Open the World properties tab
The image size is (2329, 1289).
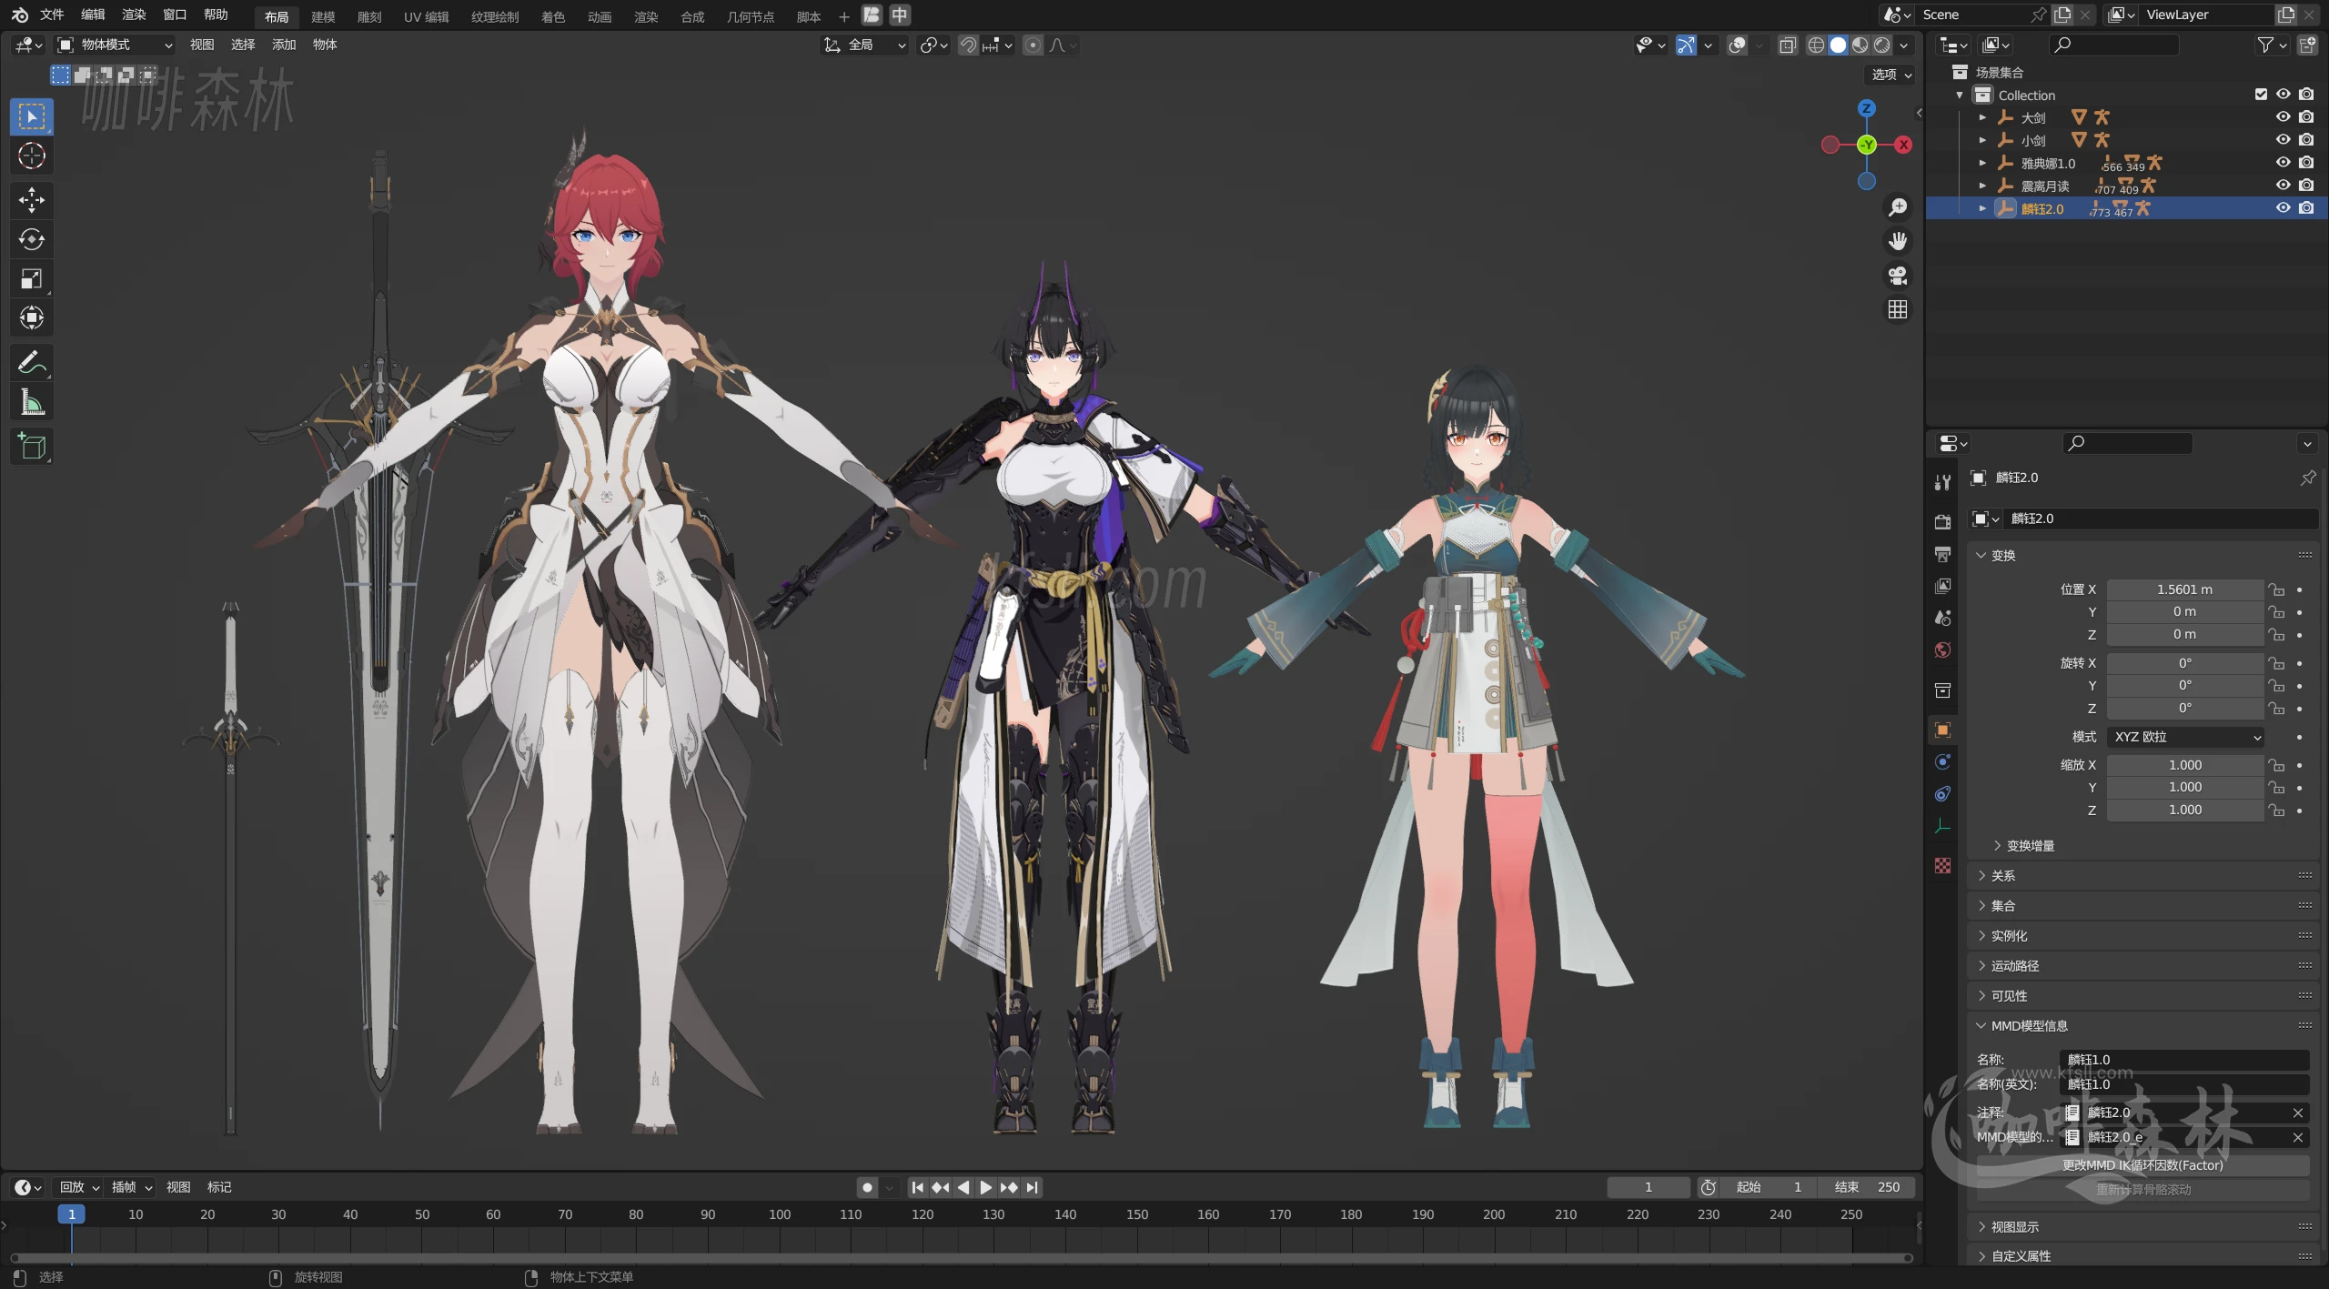1942,650
